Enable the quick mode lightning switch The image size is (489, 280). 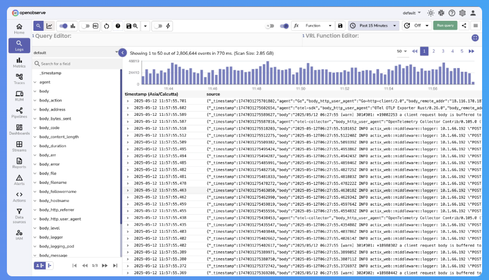click(x=158, y=26)
